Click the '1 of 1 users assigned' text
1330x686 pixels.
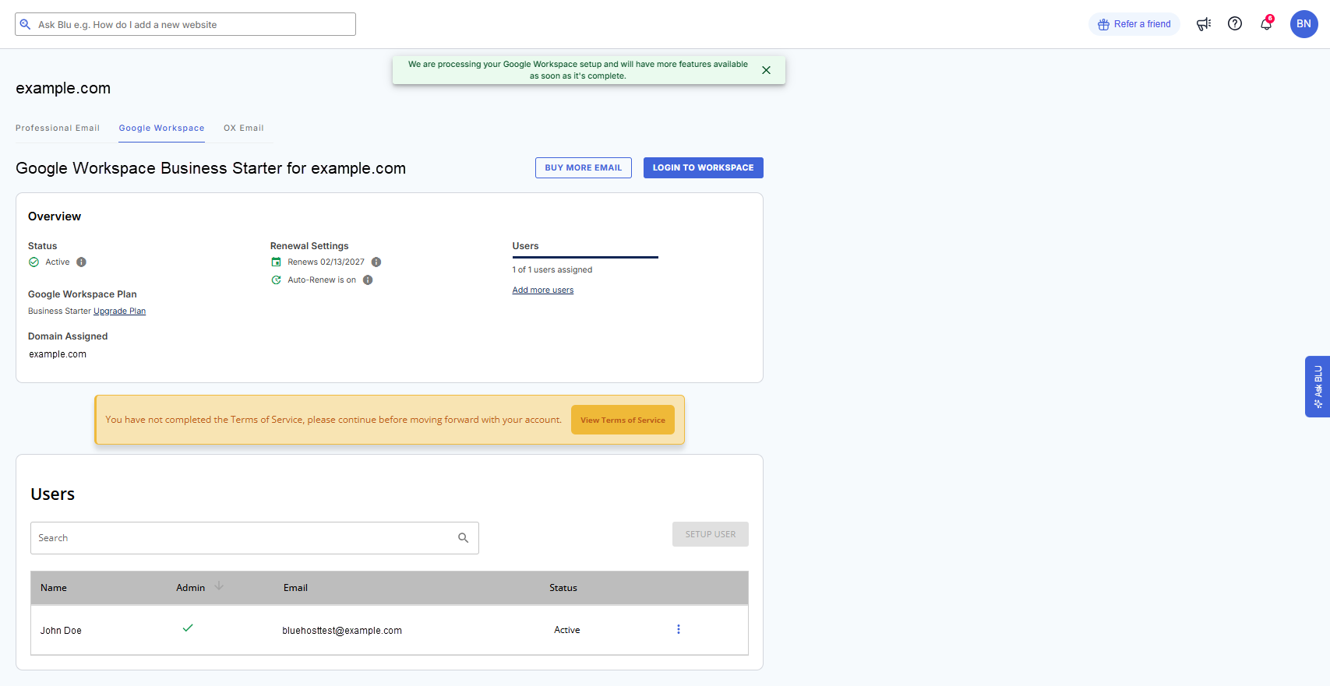click(552, 270)
